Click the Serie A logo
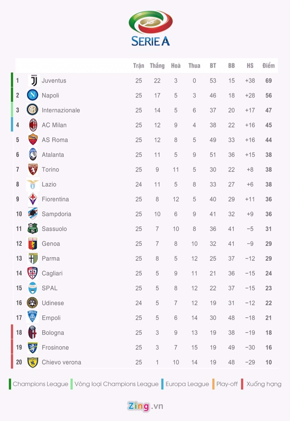The height and width of the screenshot is (421, 290). (x=151, y=28)
